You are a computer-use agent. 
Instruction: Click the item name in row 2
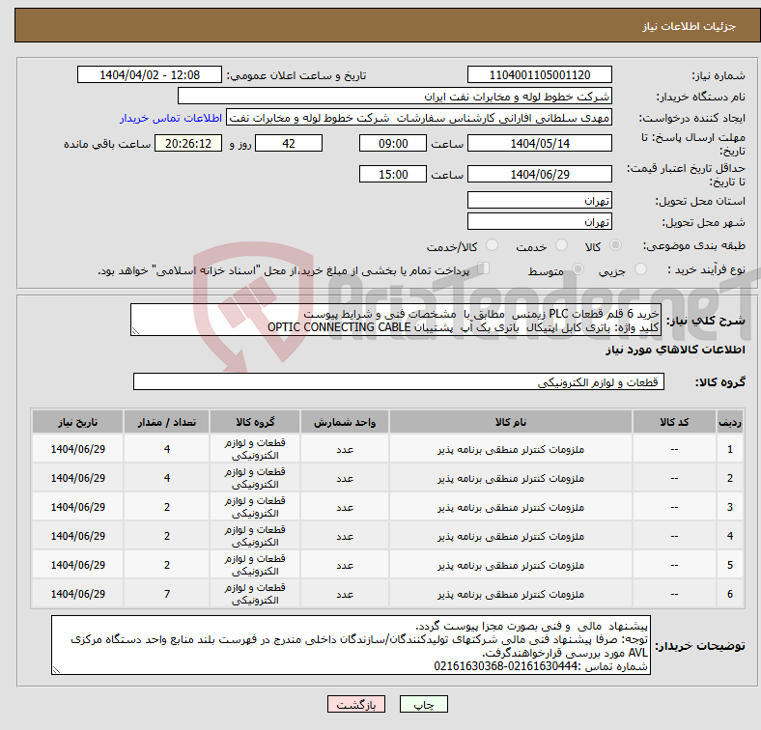point(511,478)
